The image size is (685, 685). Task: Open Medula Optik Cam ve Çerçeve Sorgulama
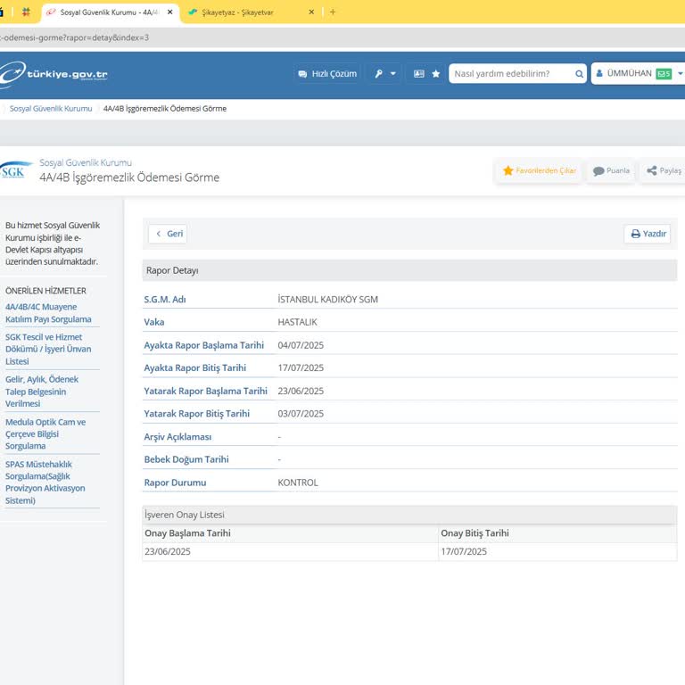coord(45,433)
